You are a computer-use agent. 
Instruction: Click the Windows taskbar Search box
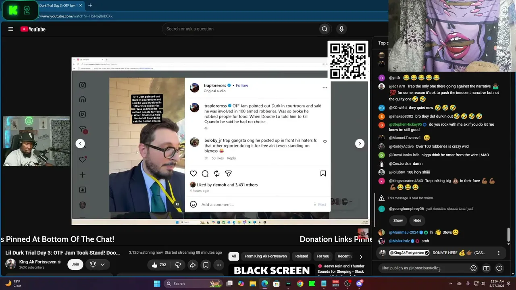[x=193, y=284]
